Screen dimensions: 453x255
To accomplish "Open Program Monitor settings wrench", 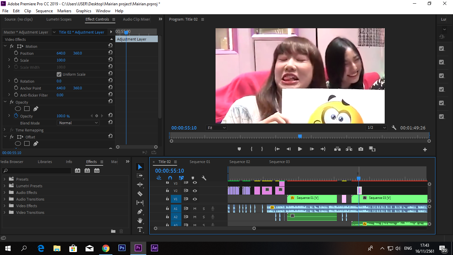I will click(394, 128).
